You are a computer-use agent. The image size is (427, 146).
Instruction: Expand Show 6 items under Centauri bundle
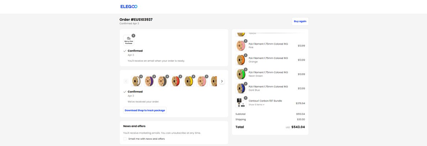click(x=257, y=105)
